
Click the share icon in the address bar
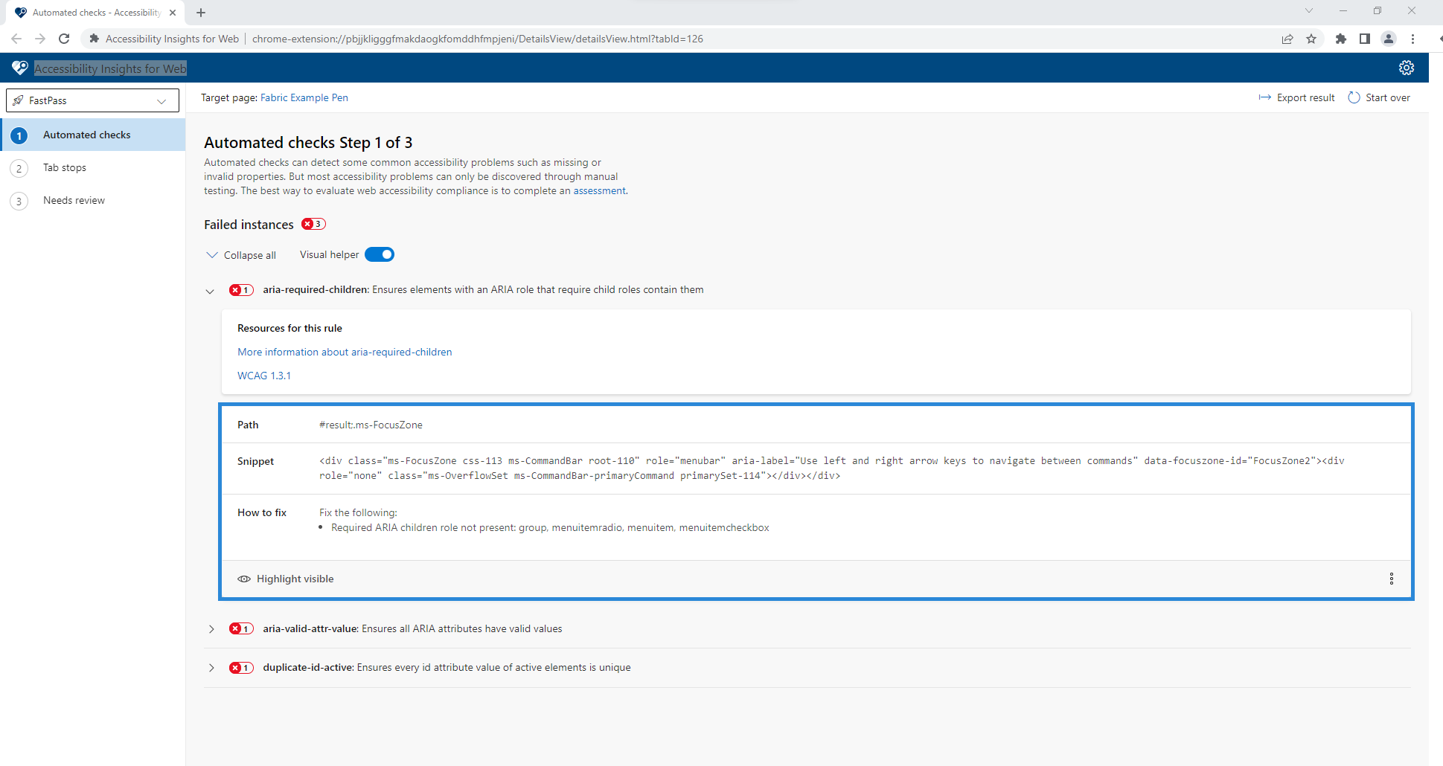(1287, 39)
